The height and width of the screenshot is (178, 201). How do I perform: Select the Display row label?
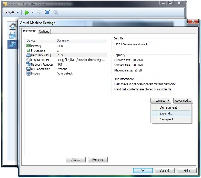(36, 74)
